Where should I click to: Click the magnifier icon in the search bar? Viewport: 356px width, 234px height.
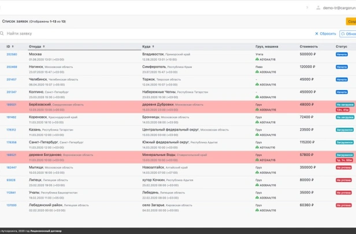coord(3,34)
